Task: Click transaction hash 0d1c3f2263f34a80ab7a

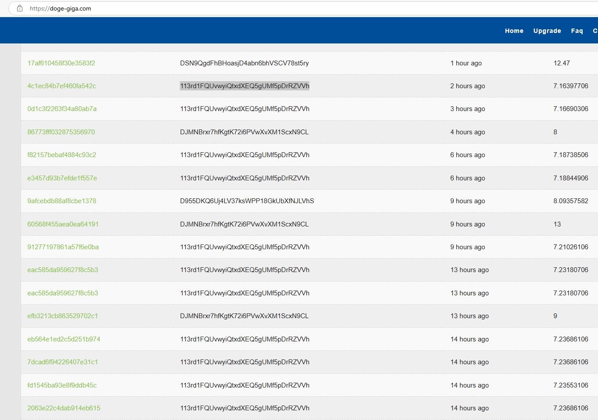Action: pyautogui.click(x=62, y=109)
